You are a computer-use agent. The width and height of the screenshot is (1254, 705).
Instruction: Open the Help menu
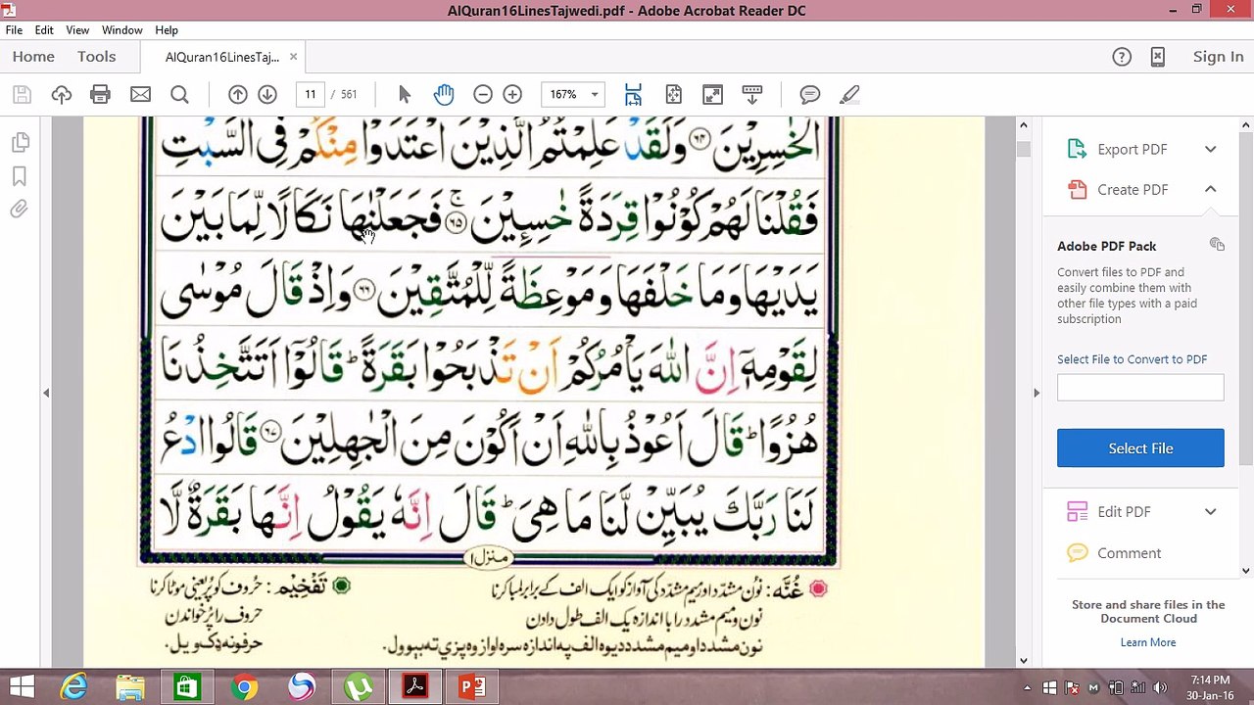coord(167,30)
